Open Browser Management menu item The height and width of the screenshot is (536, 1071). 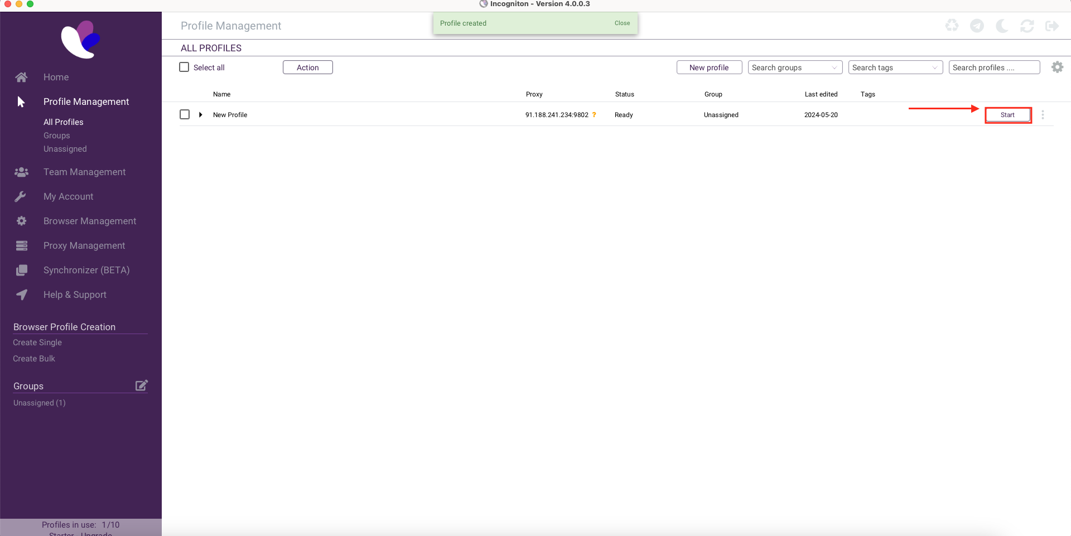click(x=90, y=221)
